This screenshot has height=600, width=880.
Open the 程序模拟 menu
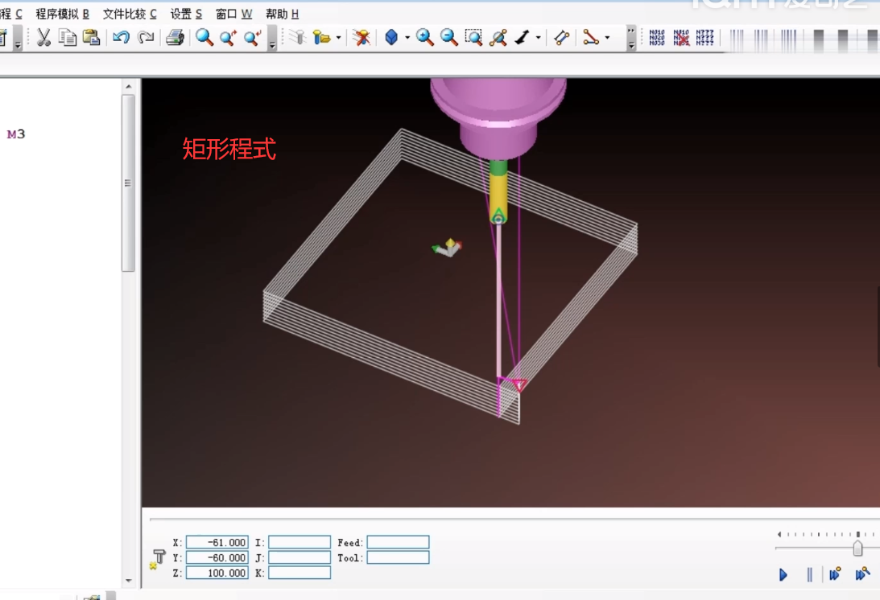(62, 14)
